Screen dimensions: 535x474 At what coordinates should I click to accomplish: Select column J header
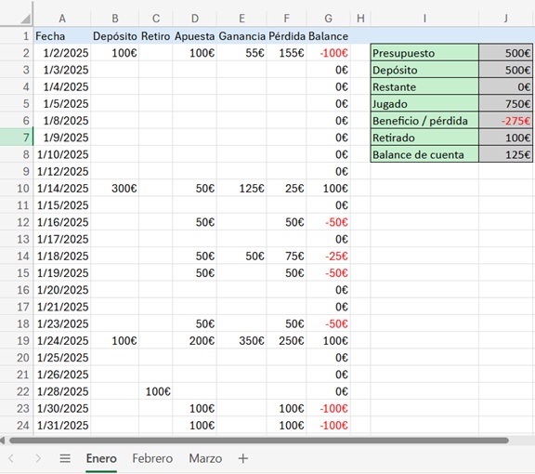(x=506, y=19)
